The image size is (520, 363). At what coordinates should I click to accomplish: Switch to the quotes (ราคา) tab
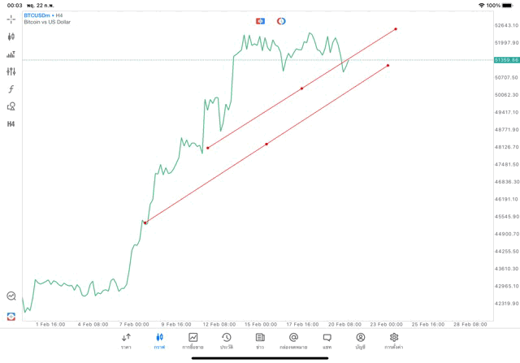126,340
